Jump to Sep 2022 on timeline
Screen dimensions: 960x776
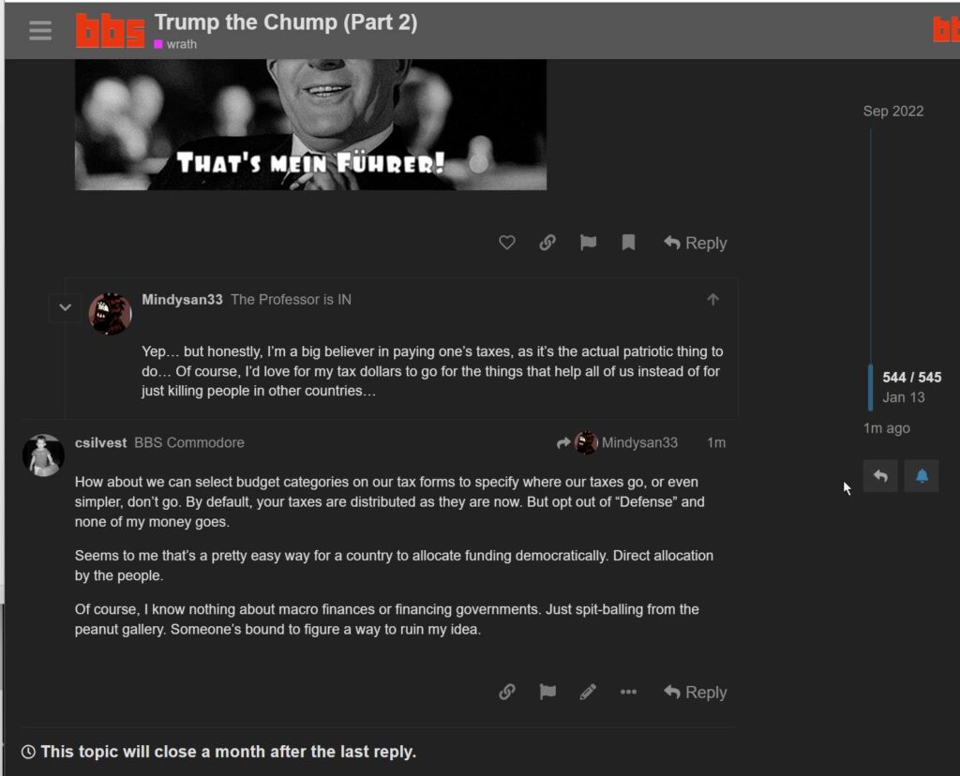click(893, 111)
